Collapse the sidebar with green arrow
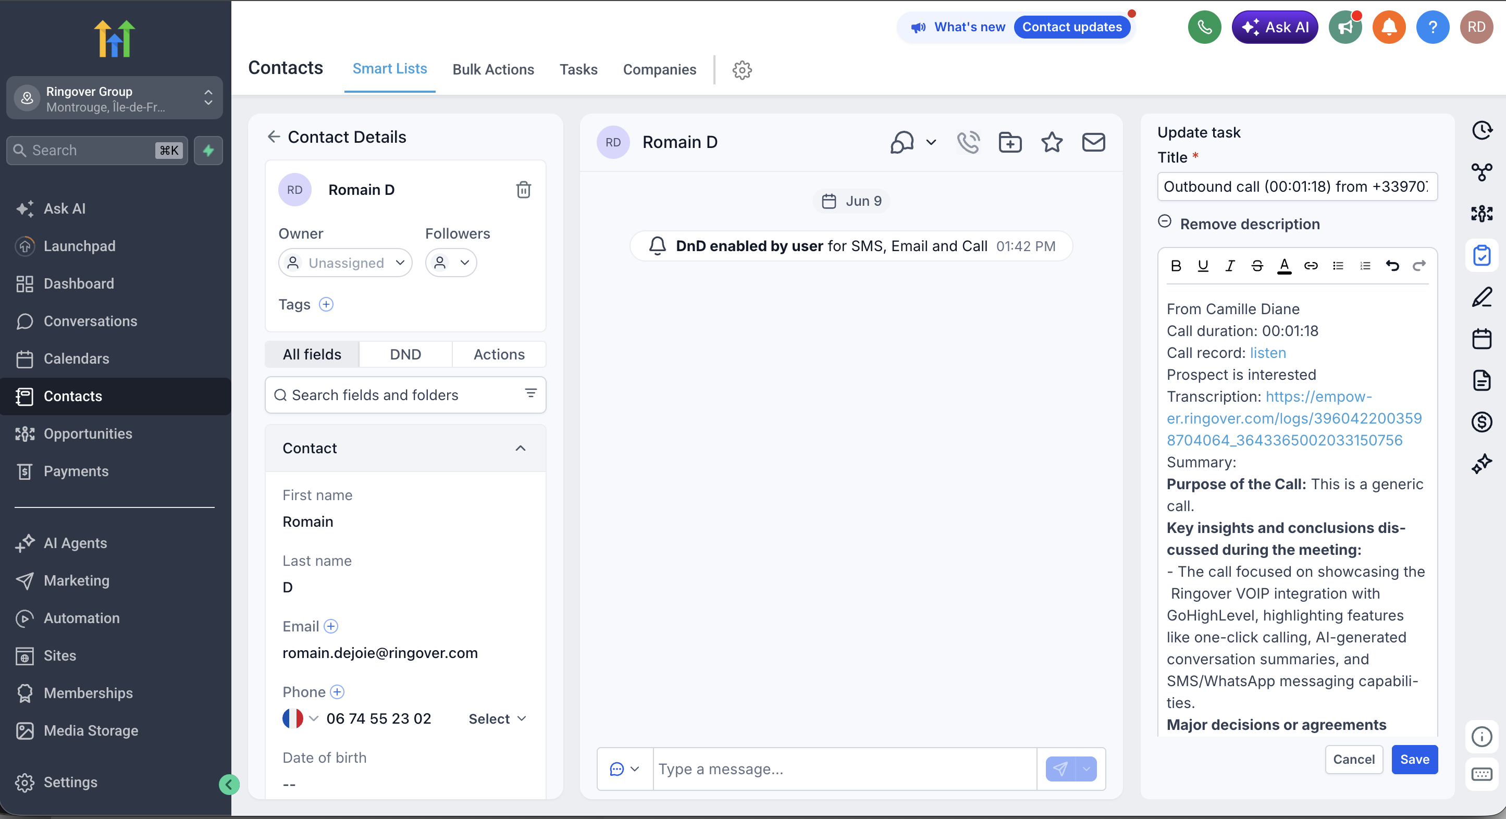The height and width of the screenshot is (819, 1506). [229, 785]
